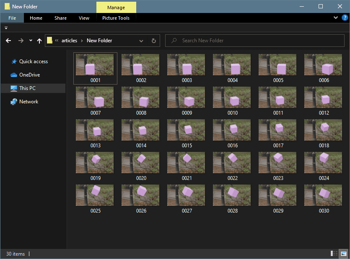Refresh the current folder
The width and height of the screenshot is (350, 259).
[153, 41]
